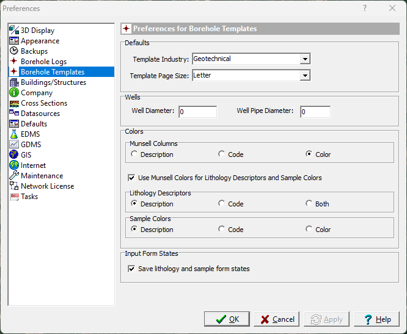Open Cross Sections preferences
Screen dimensions: 407x334
pyautogui.click(x=44, y=103)
